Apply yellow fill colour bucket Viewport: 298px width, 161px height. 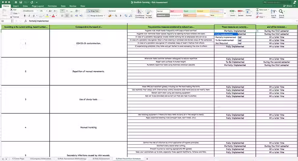[47, 16]
